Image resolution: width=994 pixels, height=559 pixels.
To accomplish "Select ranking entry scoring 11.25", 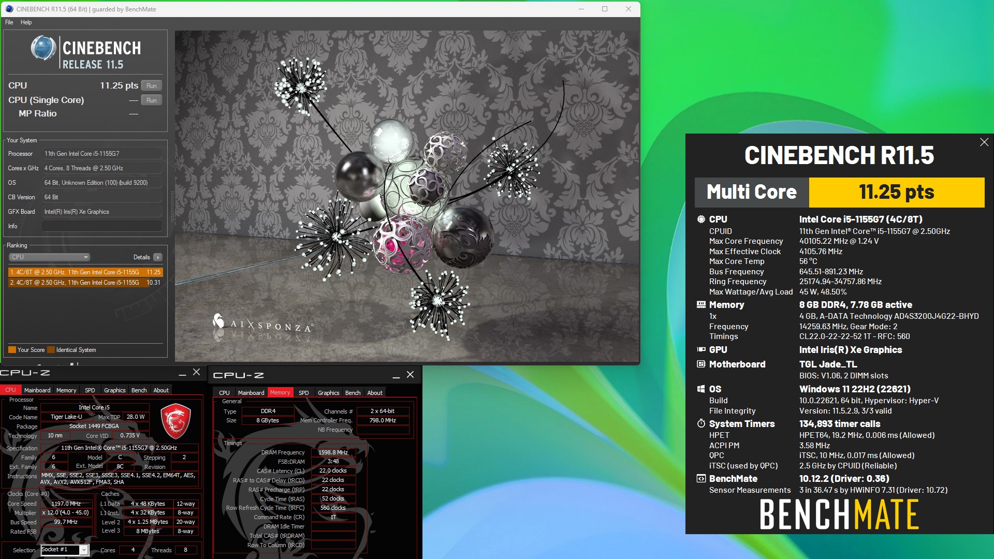I will [x=85, y=272].
